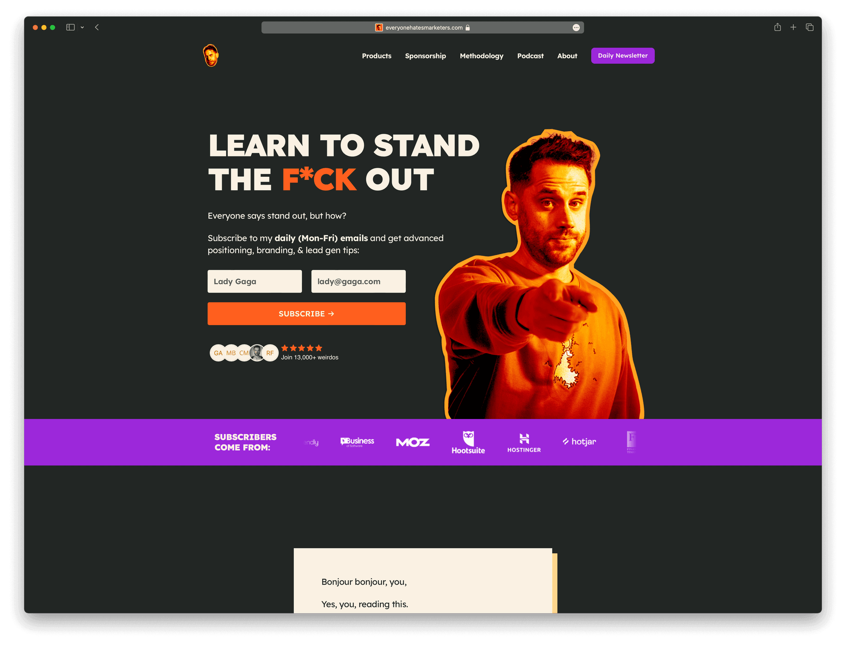This screenshot has height=645, width=846.
Task: Click the MOZ logo in subscribers bar
Action: pos(412,441)
